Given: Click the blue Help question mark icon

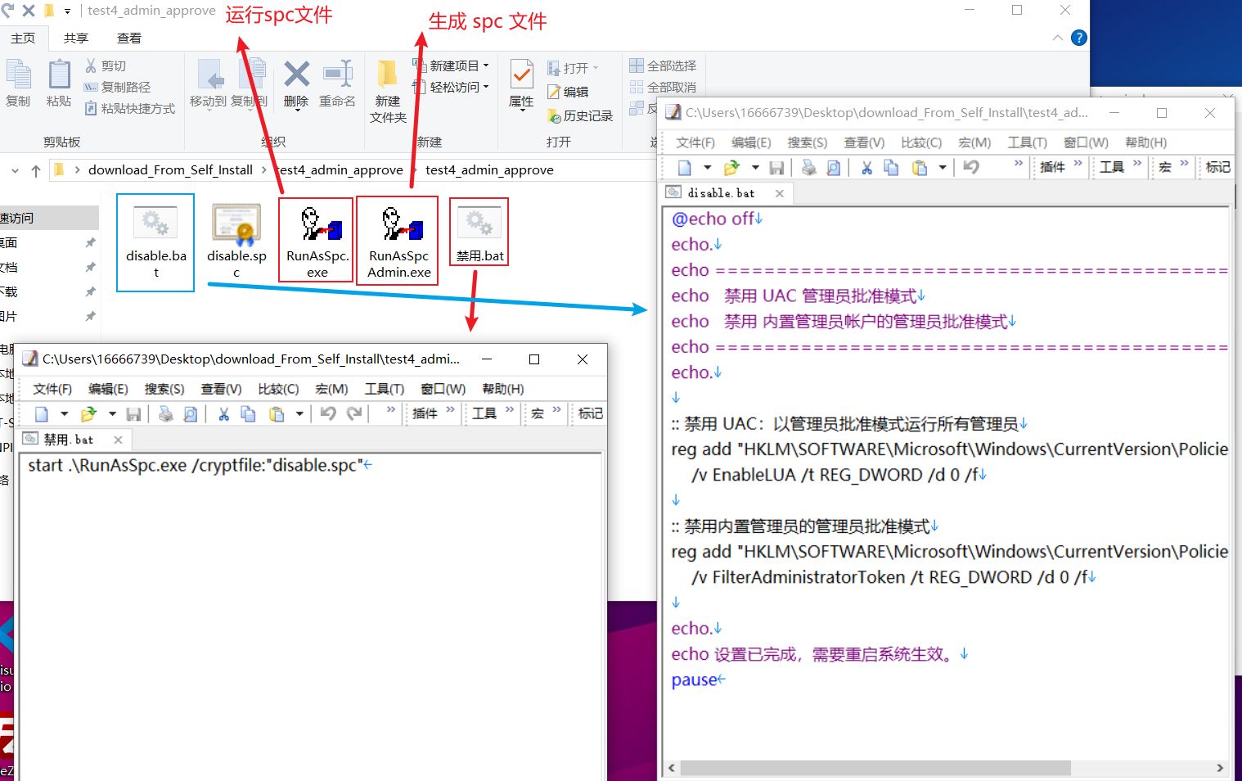Looking at the screenshot, I should [1079, 38].
